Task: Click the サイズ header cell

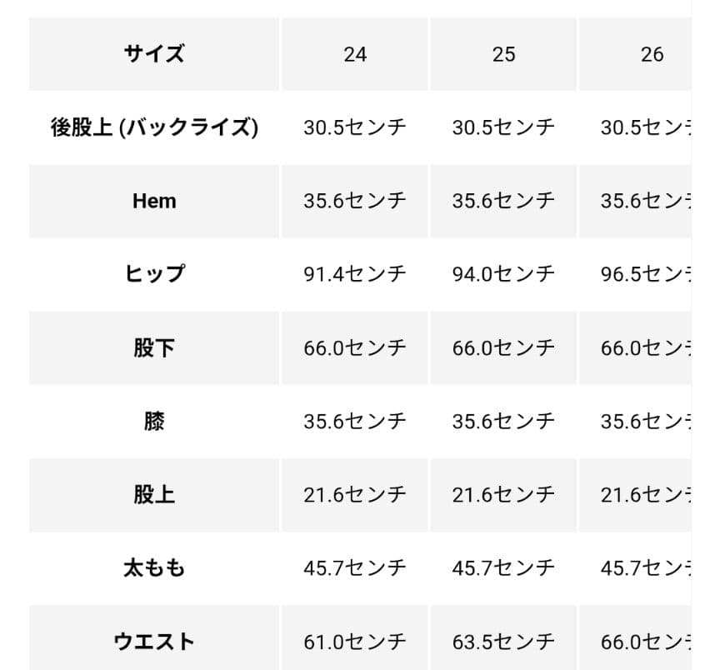Action: coord(154,54)
